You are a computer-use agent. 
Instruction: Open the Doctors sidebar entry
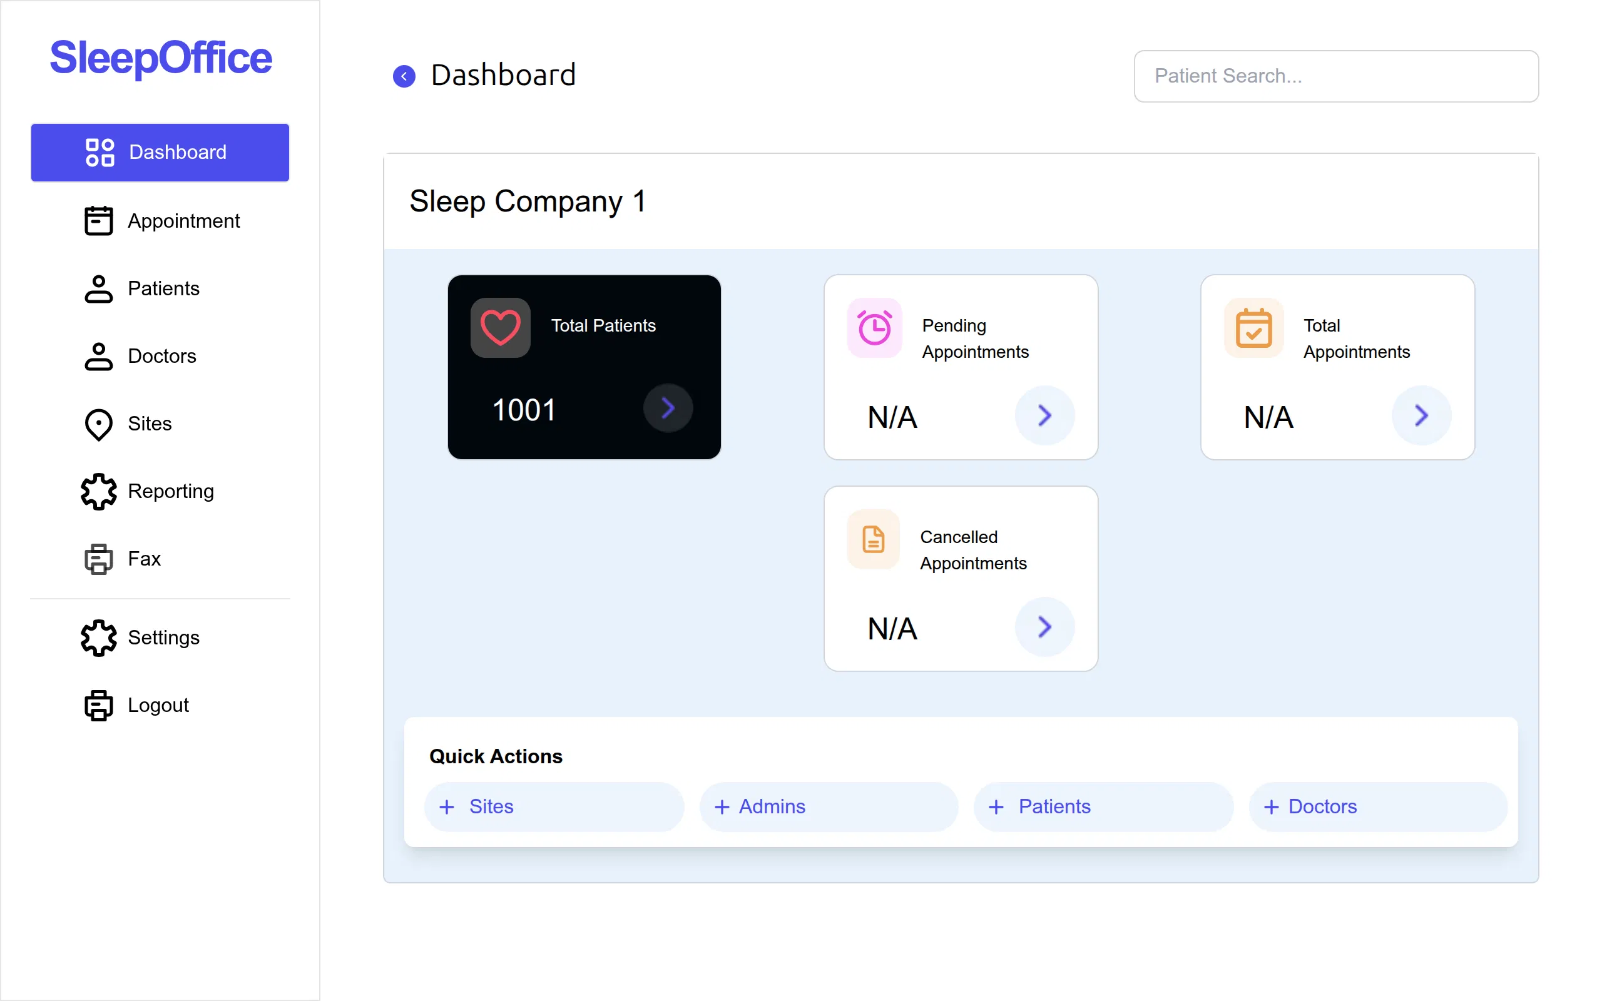(x=160, y=356)
